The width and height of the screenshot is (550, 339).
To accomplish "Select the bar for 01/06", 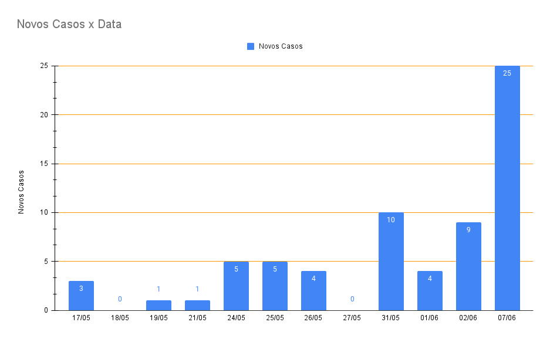I will [x=430, y=291].
